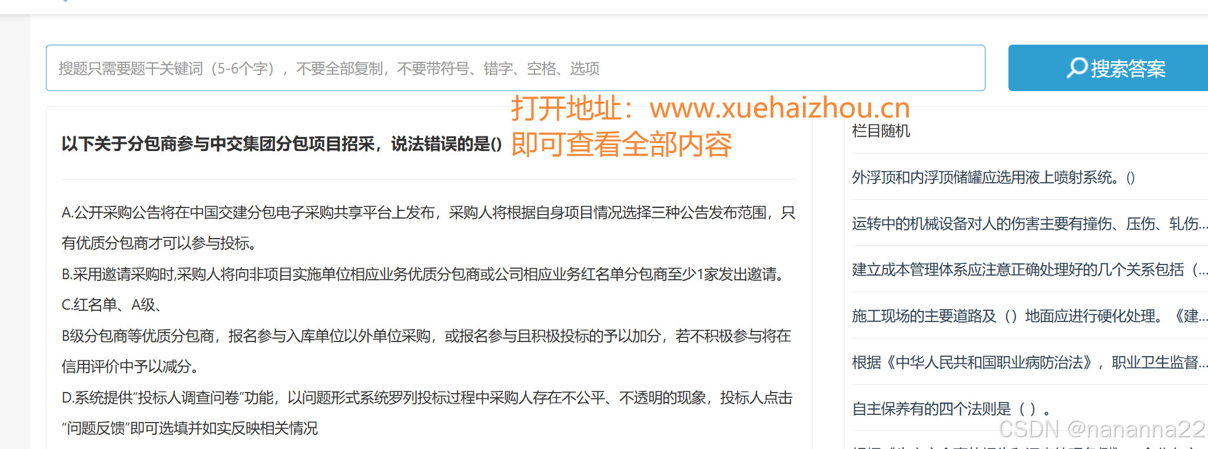The height and width of the screenshot is (449, 1208).
Task: Open link 自主保养有的四个法则是
Action: pos(951,408)
